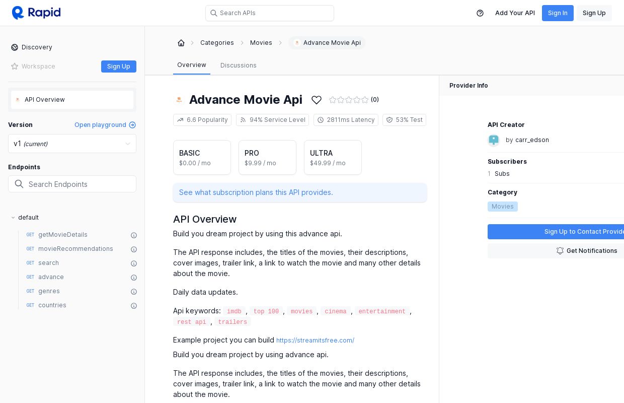Open the help question mark icon
Image resolution: width=624 pixels, height=403 pixels.
click(480, 13)
